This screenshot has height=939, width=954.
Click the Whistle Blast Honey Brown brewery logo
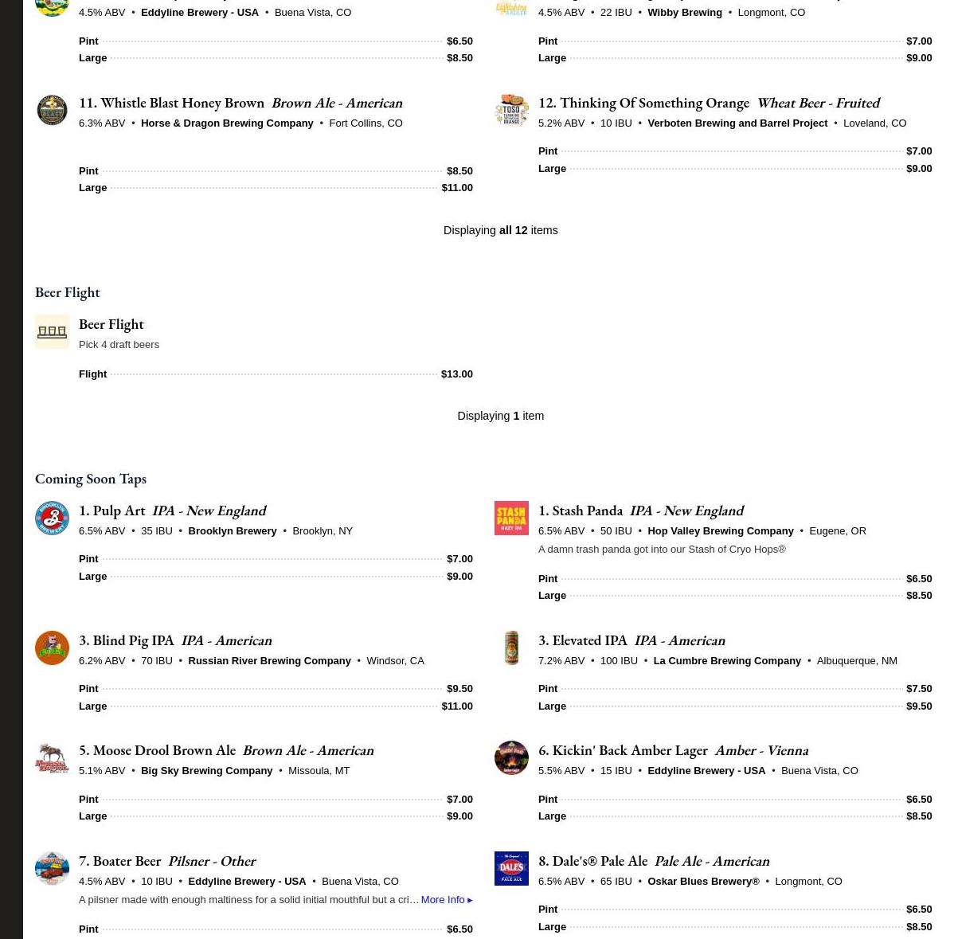(52, 110)
